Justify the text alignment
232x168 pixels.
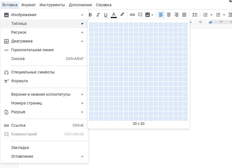click(184, 15)
